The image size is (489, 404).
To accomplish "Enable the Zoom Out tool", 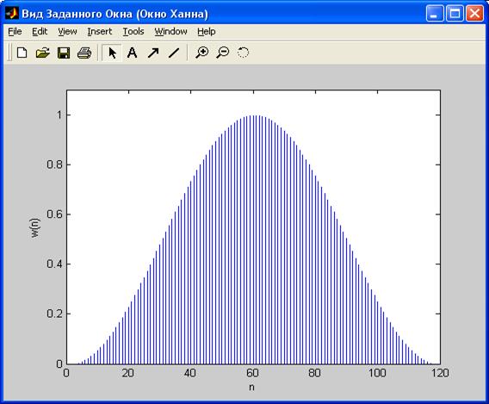I will pyautogui.click(x=223, y=53).
